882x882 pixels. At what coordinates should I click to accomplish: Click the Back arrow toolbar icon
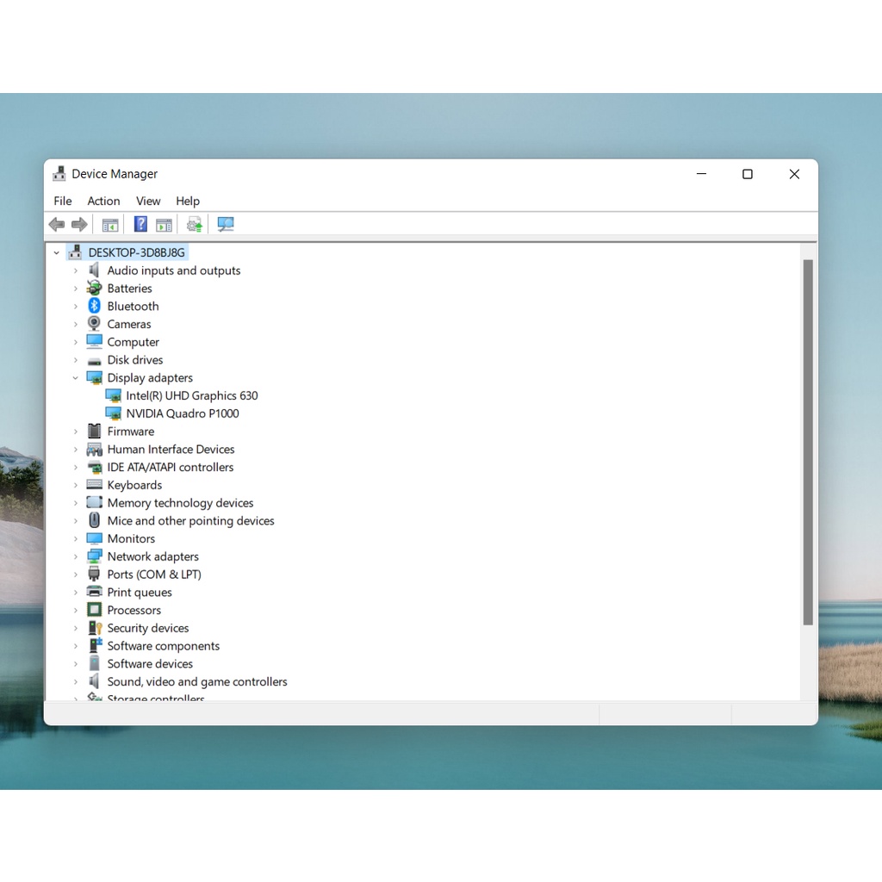tap(57, 225)
